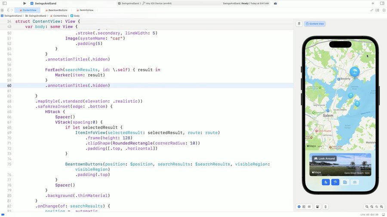This screenshot has height=217, width=387.
Task: Tap the building map button in preview
Action: click(x=345, y=182)
